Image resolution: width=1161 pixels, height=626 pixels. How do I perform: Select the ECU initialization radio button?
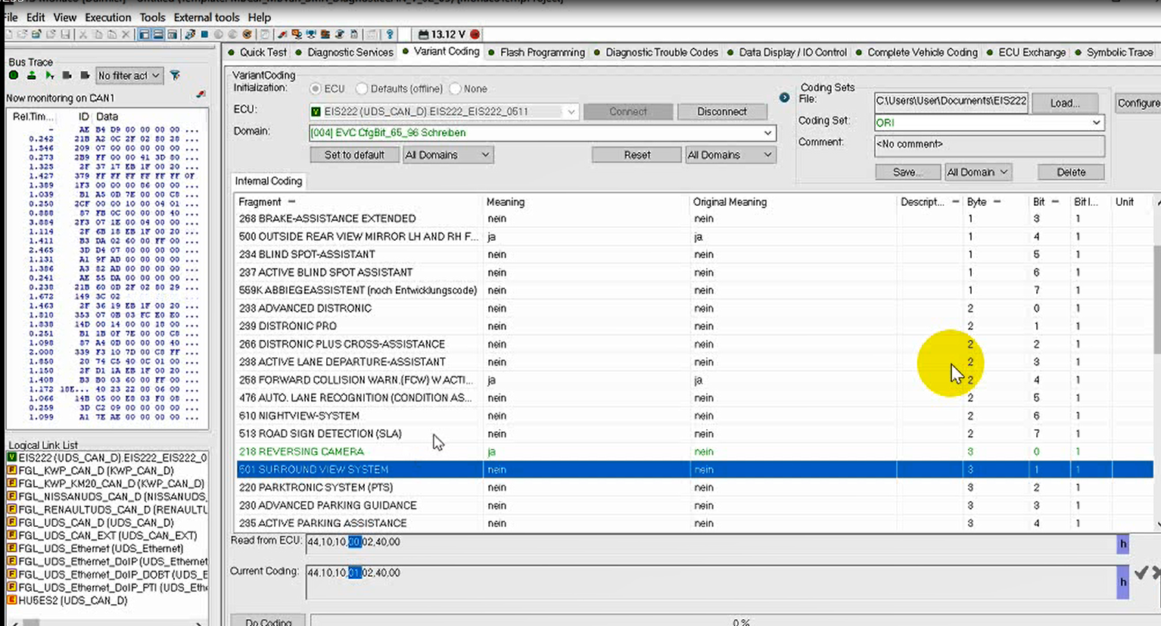pos(316,89)
